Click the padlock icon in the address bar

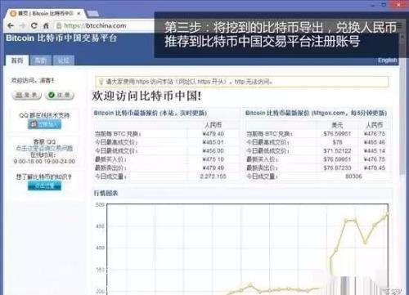point(59,26)
